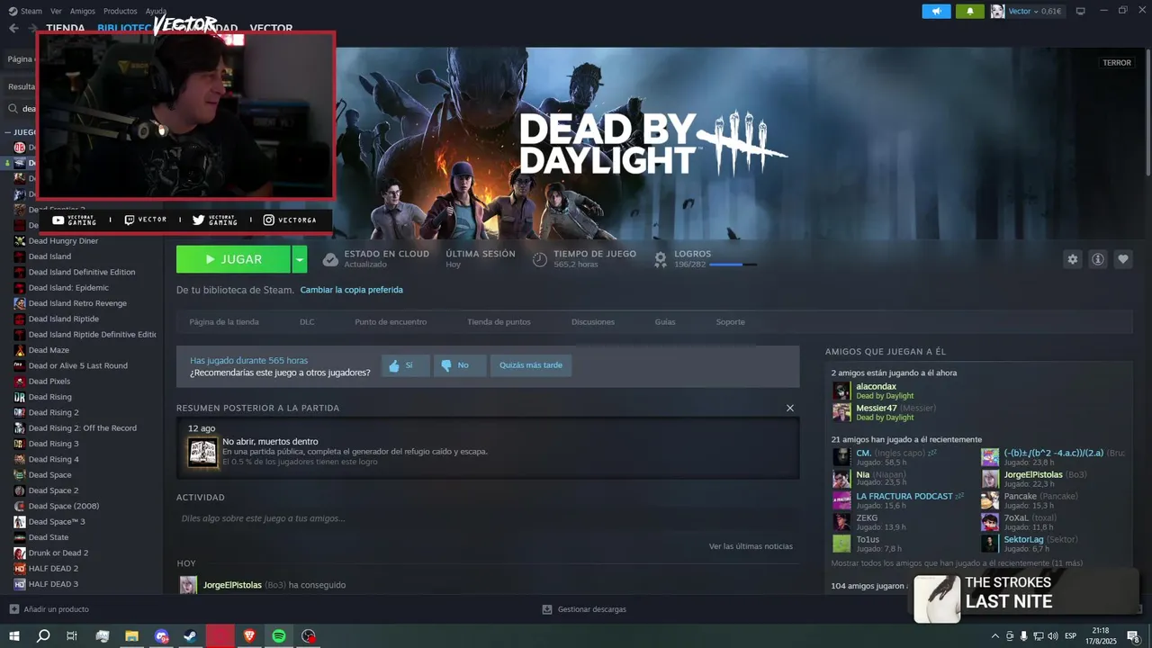
Task: Open Windows taskbar search icon
Action: 43,636
